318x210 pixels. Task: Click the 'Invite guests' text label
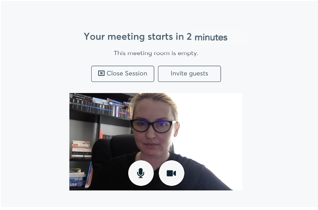[189, 73]
